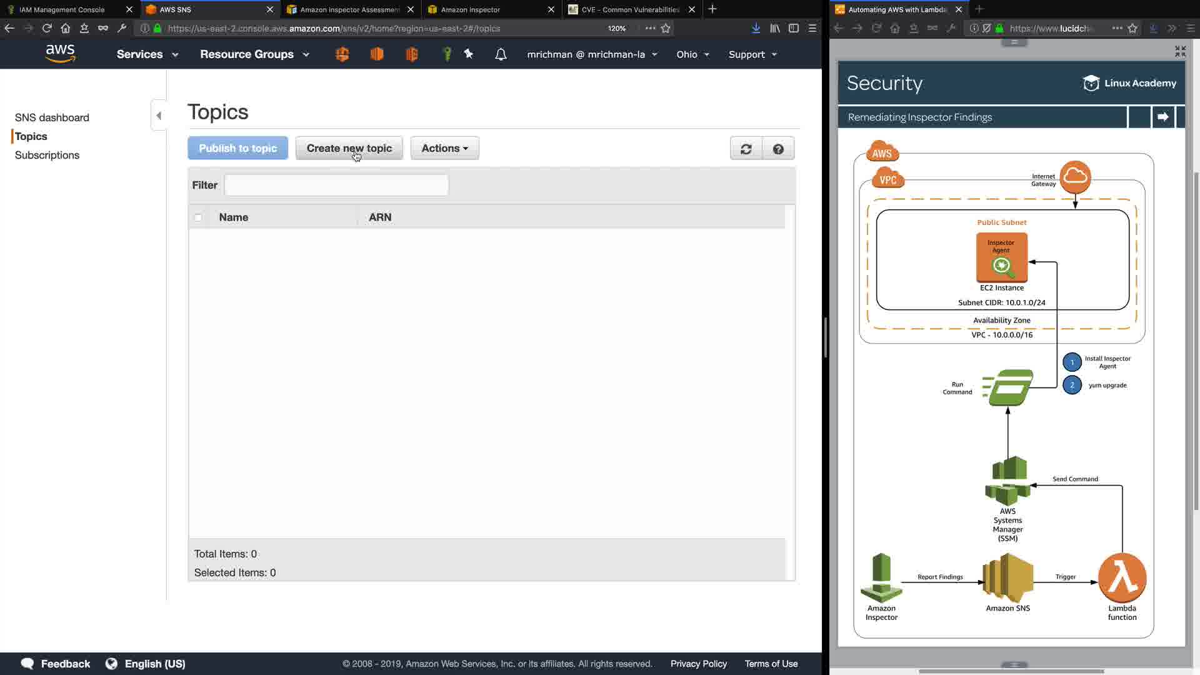Viewport: 1200px width, 675px height.
Task: Click the AWS logo home icon
Action: 61,54
